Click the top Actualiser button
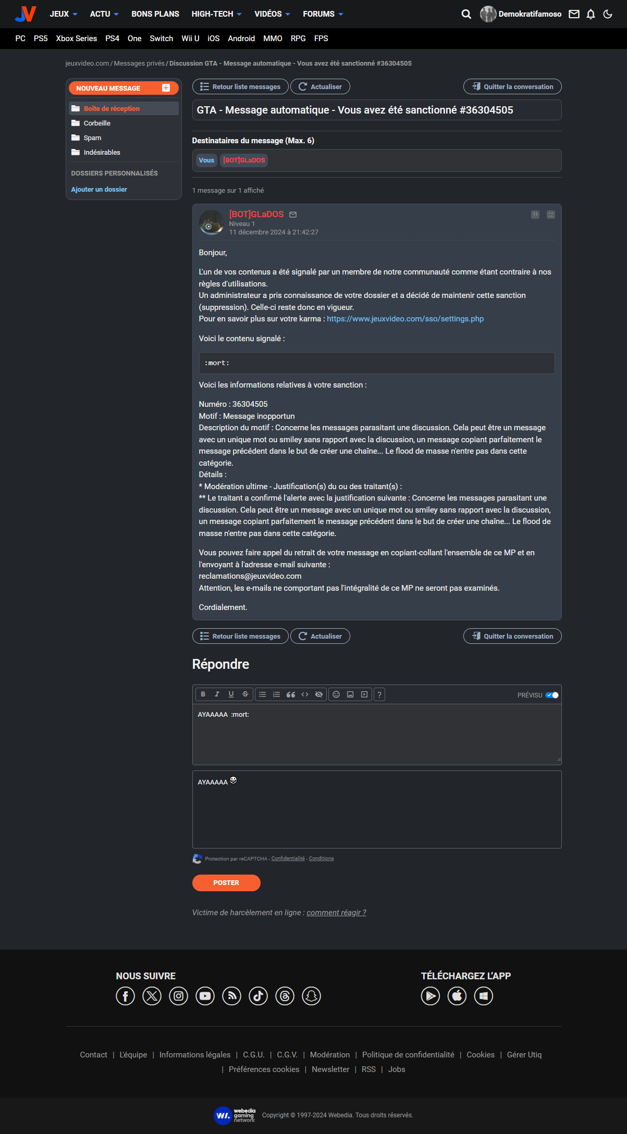 coord(320,87)
